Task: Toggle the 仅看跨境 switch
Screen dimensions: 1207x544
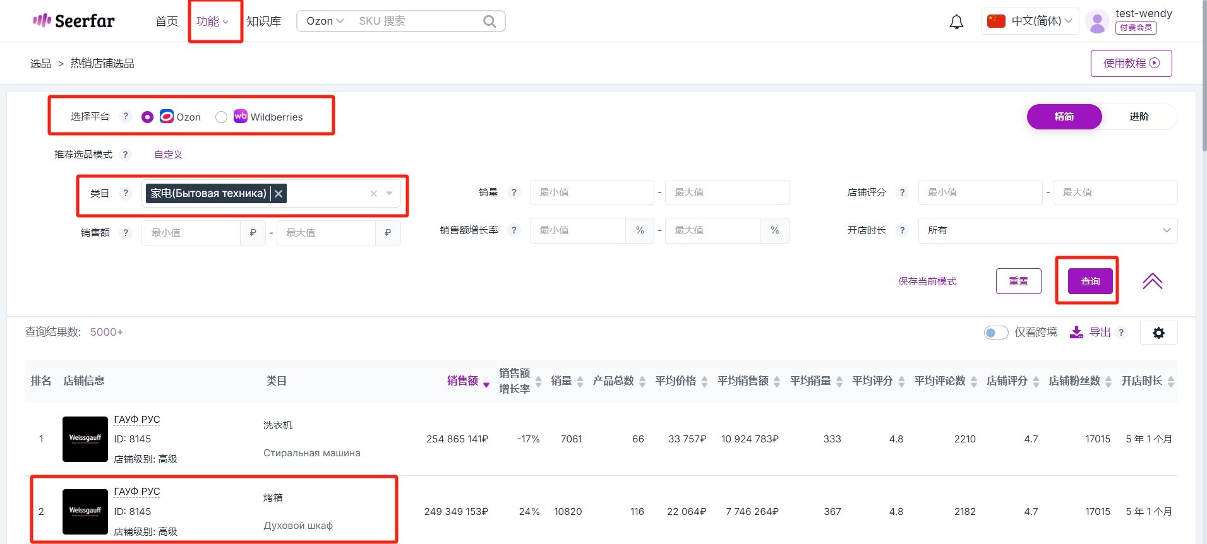Action: click(x=996, y=333)
